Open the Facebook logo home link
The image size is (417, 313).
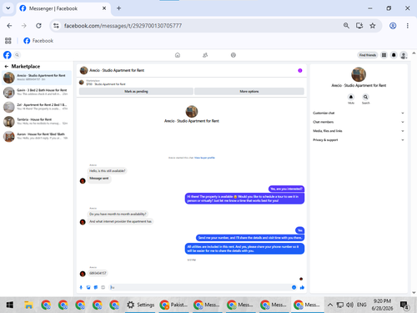(x=8, y=55)
